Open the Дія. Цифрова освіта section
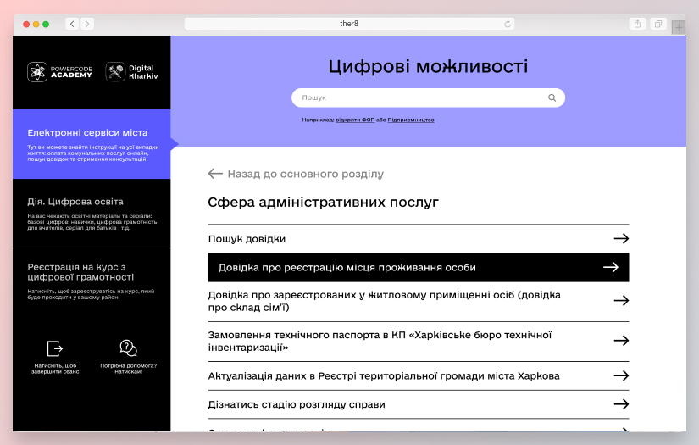Image resolution: width=699 pixels, height=445 pixels. [92, 214]
